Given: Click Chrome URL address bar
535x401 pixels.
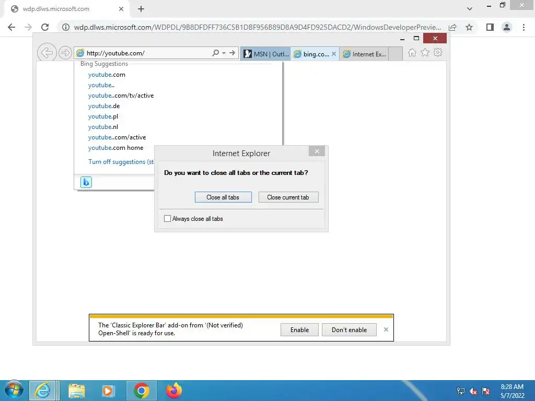Looking at the screenshot, I should [x=257, y=27].
